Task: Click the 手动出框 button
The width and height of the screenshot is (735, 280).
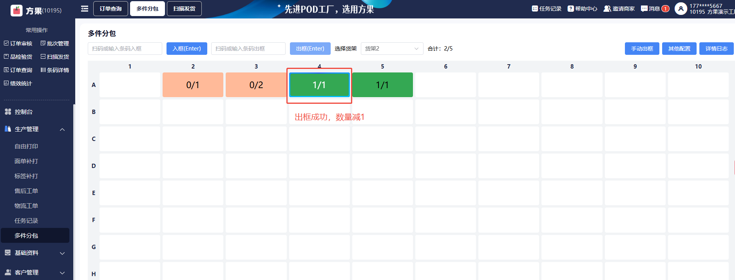Action: [642, 49]
